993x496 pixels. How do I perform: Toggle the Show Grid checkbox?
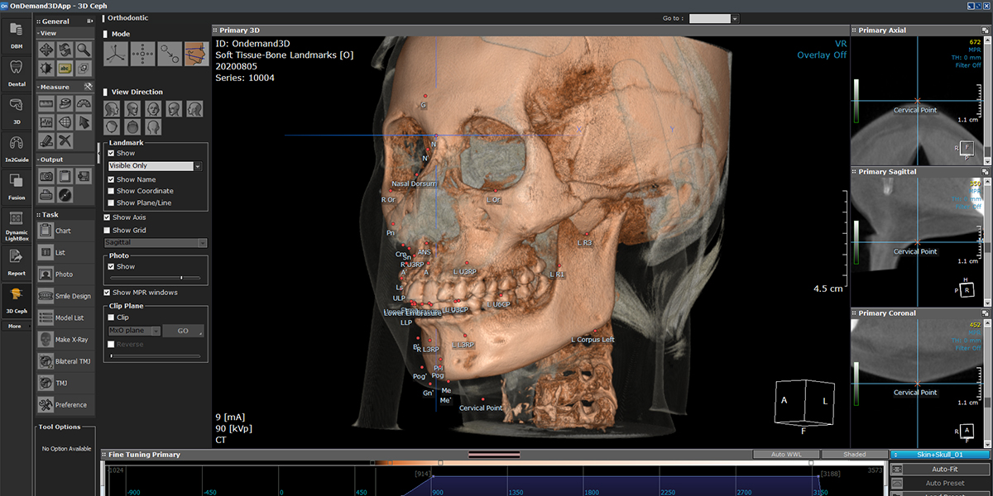(108, 231)
